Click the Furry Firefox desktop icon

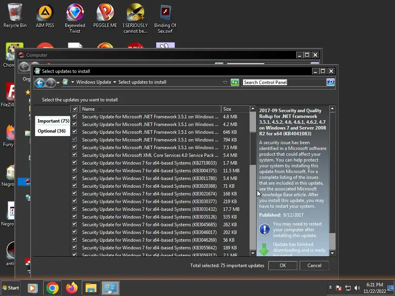point(8,135)
